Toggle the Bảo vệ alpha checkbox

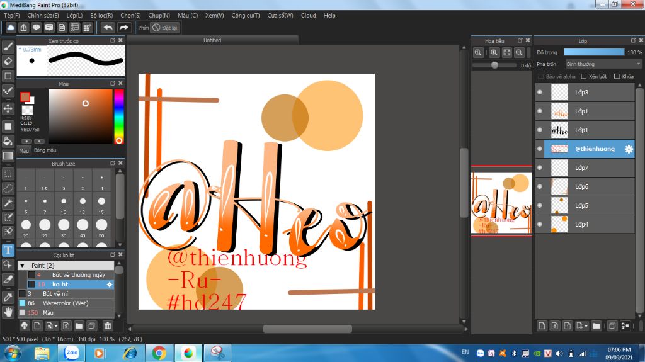click(x=541, y=77)
